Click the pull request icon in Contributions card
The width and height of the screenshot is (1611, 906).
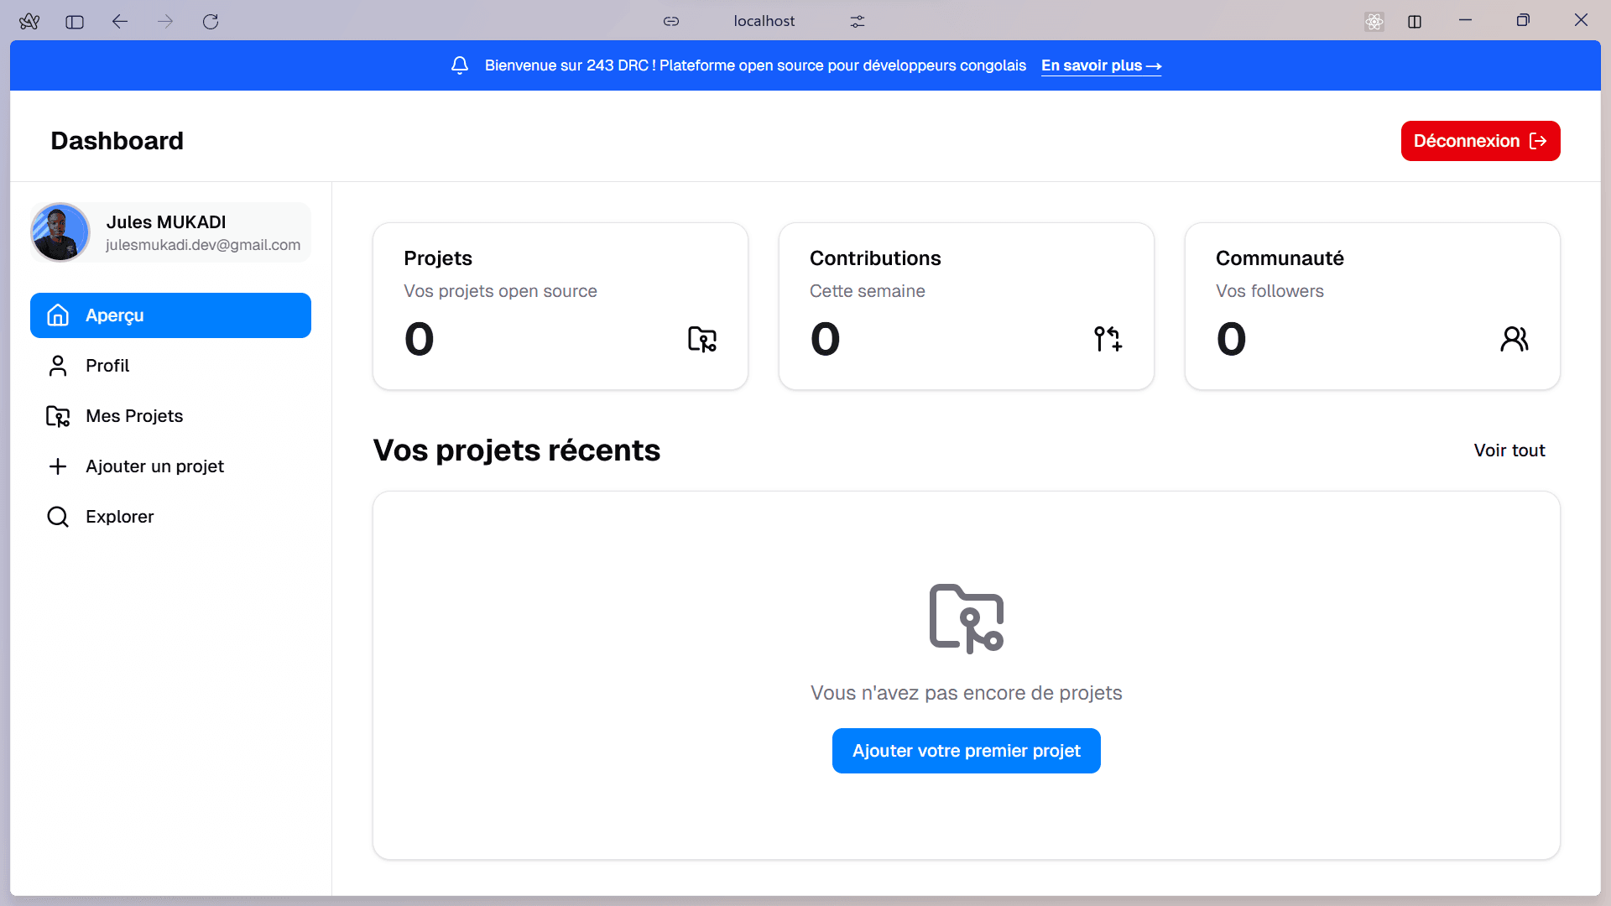1108,339
